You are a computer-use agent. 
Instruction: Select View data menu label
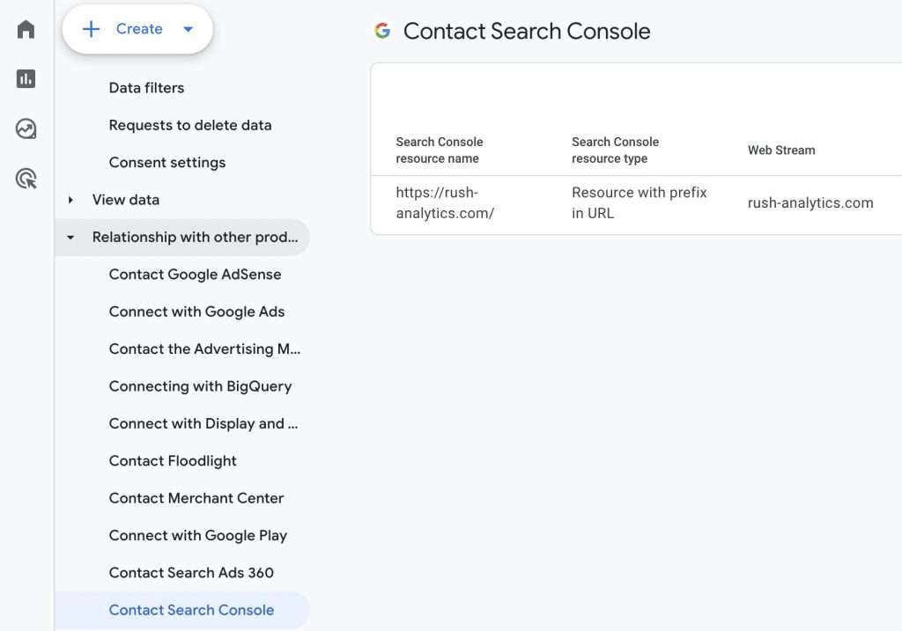126,200
